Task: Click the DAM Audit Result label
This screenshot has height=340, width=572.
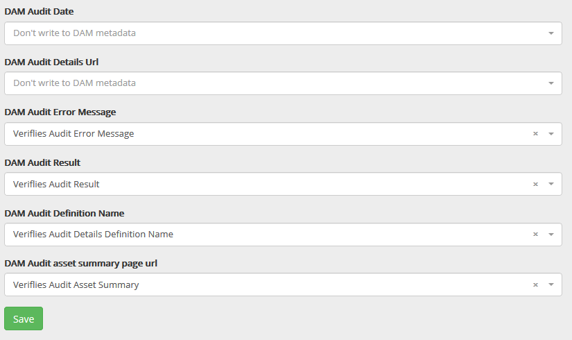Action: point(42,162)
